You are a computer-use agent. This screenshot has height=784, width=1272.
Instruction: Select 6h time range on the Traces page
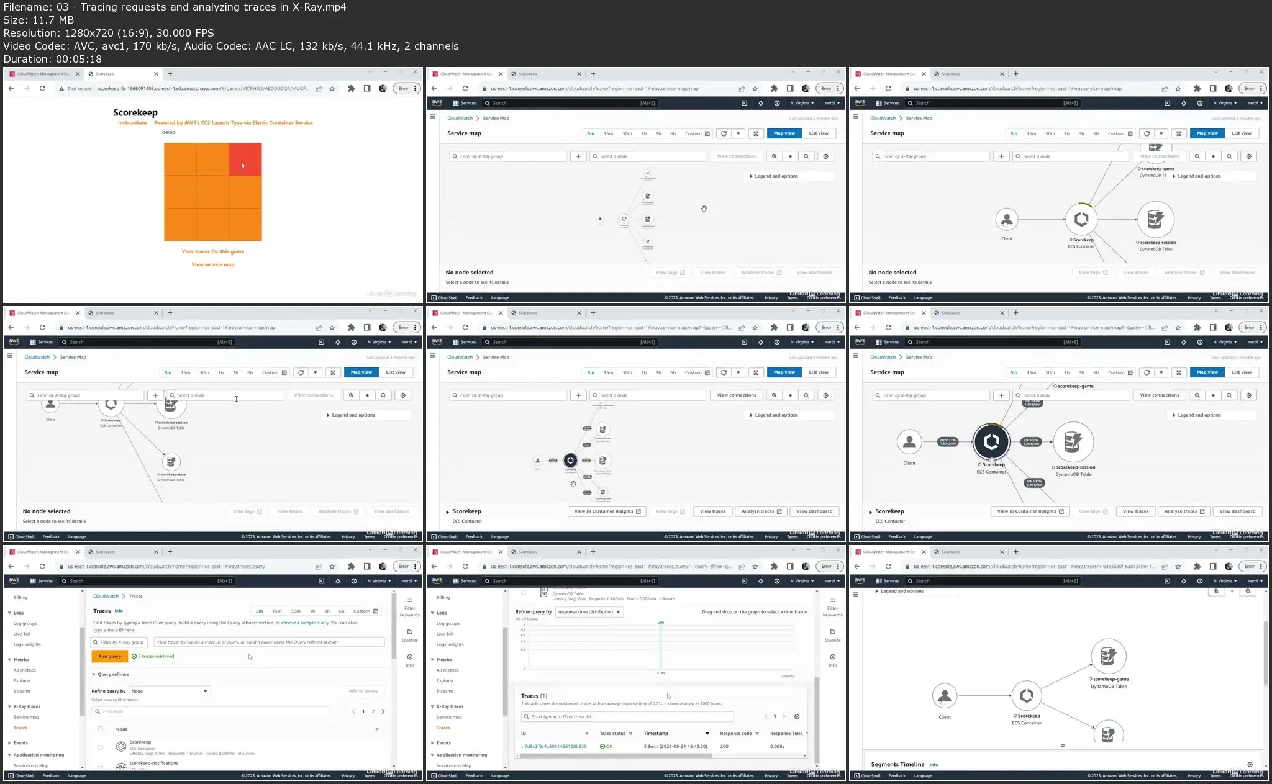341,611
